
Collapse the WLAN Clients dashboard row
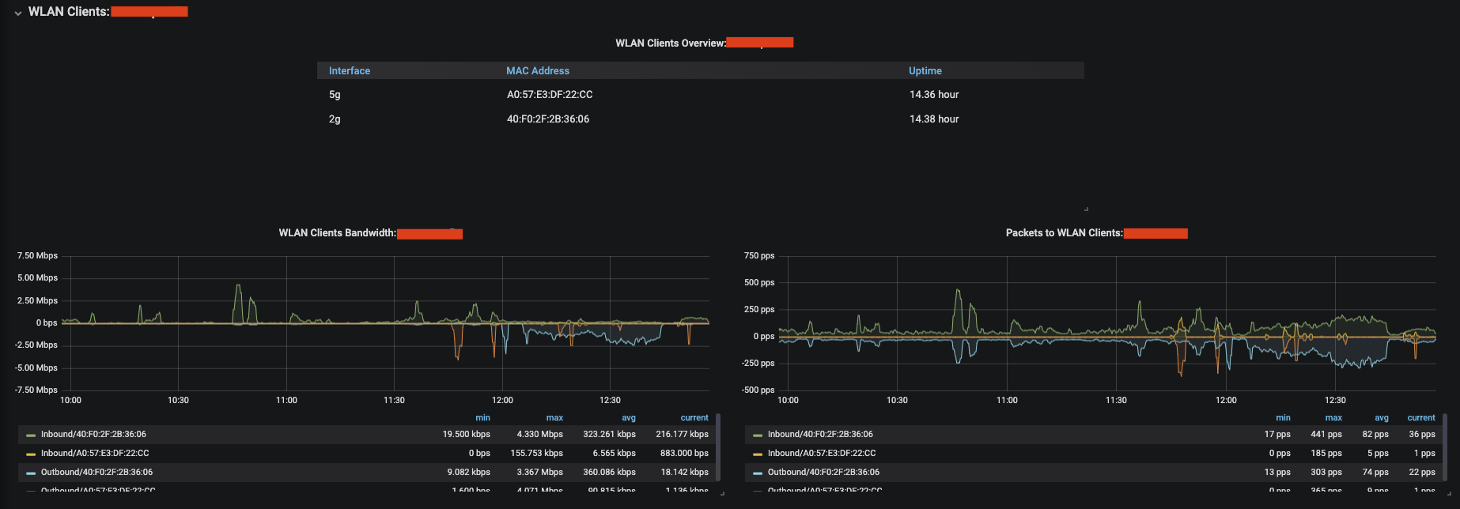(x=18, y=13)
